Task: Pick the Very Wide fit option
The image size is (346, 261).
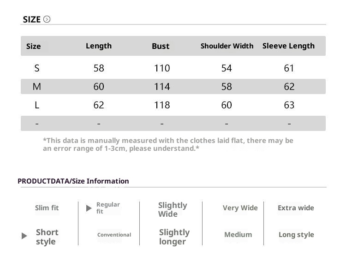Action: [240, 208]
